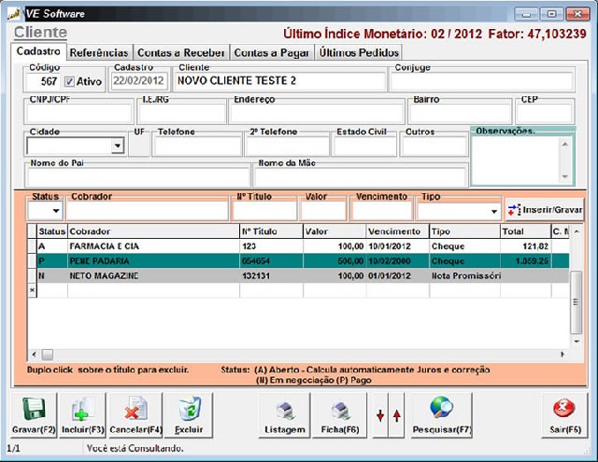Click the Valor entry field
Viewport: 598px width, 462px height.
pyautogui.click(x=323, y=211)
